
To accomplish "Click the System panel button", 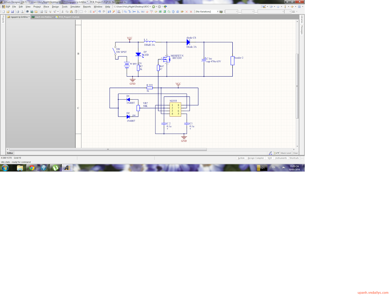I will (x=241, y=158).
